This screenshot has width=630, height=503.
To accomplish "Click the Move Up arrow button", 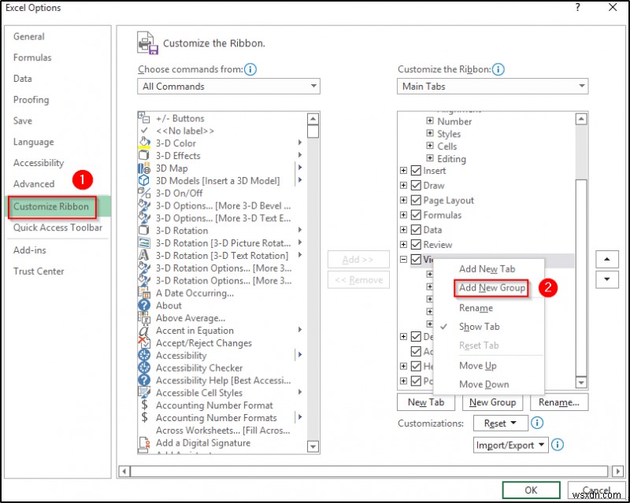I will (x=606, y=260).
